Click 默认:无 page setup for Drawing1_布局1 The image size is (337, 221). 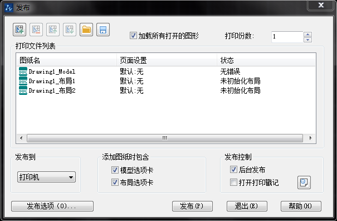point(131,81)
